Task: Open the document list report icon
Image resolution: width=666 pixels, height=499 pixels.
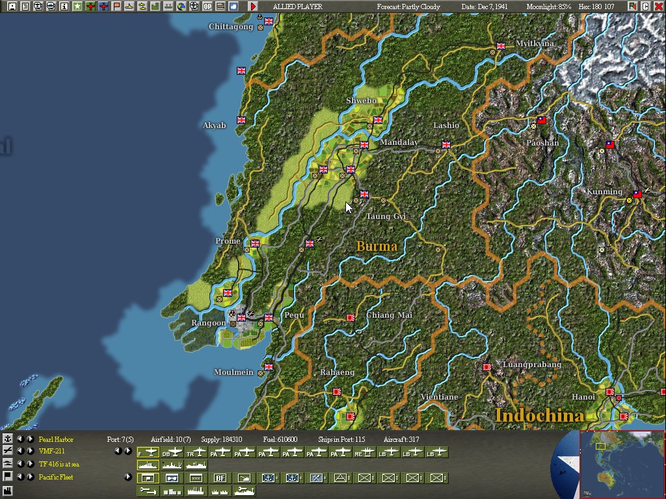Action: pyautogui.click(x=25, y=6)
